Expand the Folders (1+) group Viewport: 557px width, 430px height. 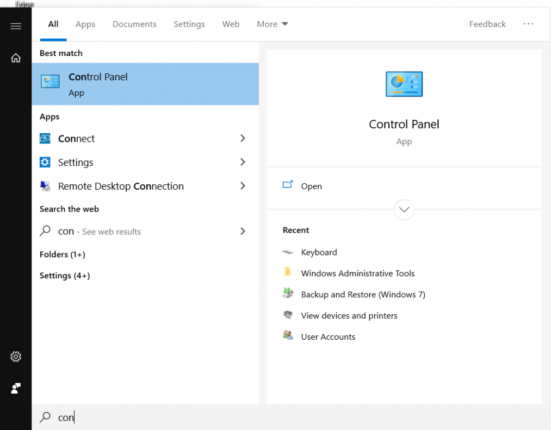click(x=63, y=254)
